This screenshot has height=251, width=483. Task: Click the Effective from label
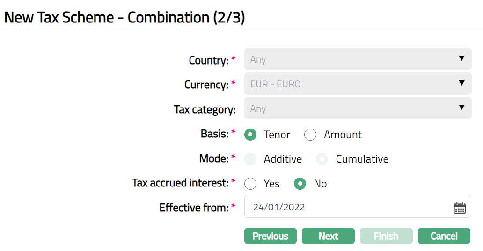(x=194, y=207)
